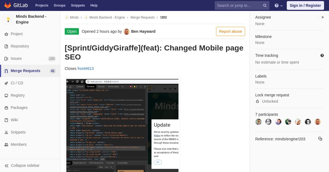Open the Merge Requests sidebar entry
Image resolution: width=329 pixels, height=172 pixels.
pyautogui.click(x=30, y=71)
